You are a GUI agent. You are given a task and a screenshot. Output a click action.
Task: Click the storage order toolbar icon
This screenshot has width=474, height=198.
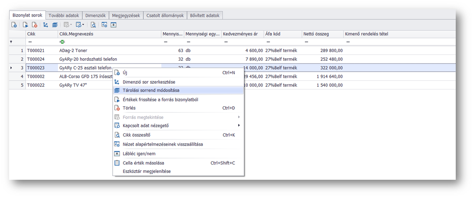55,25
